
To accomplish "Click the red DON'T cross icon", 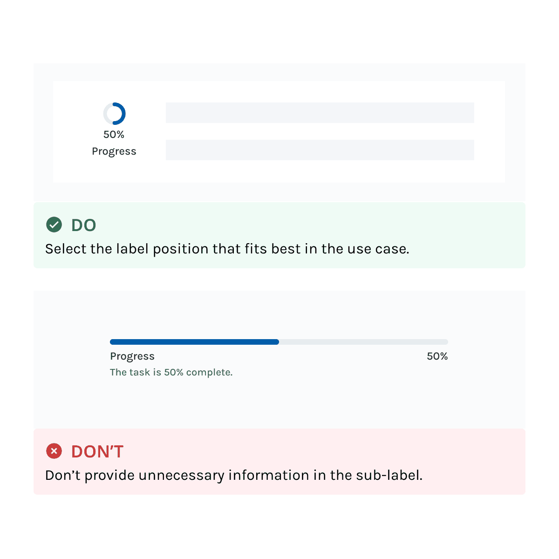I will click(54, 451).
